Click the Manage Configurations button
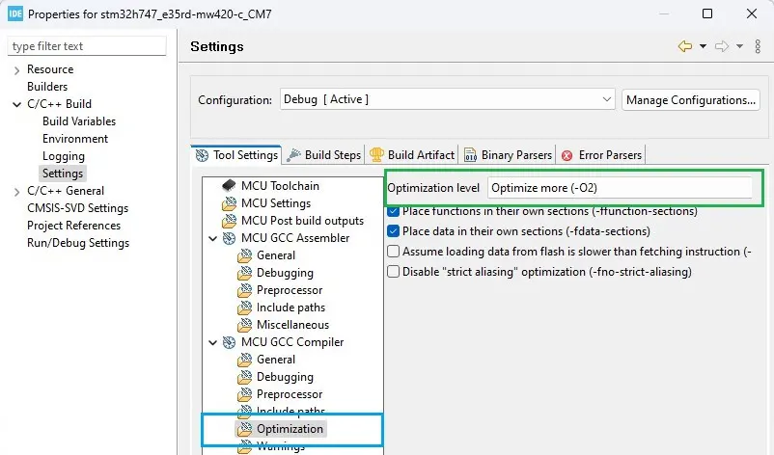Screen dimensions: 774x455 (690, 99)
